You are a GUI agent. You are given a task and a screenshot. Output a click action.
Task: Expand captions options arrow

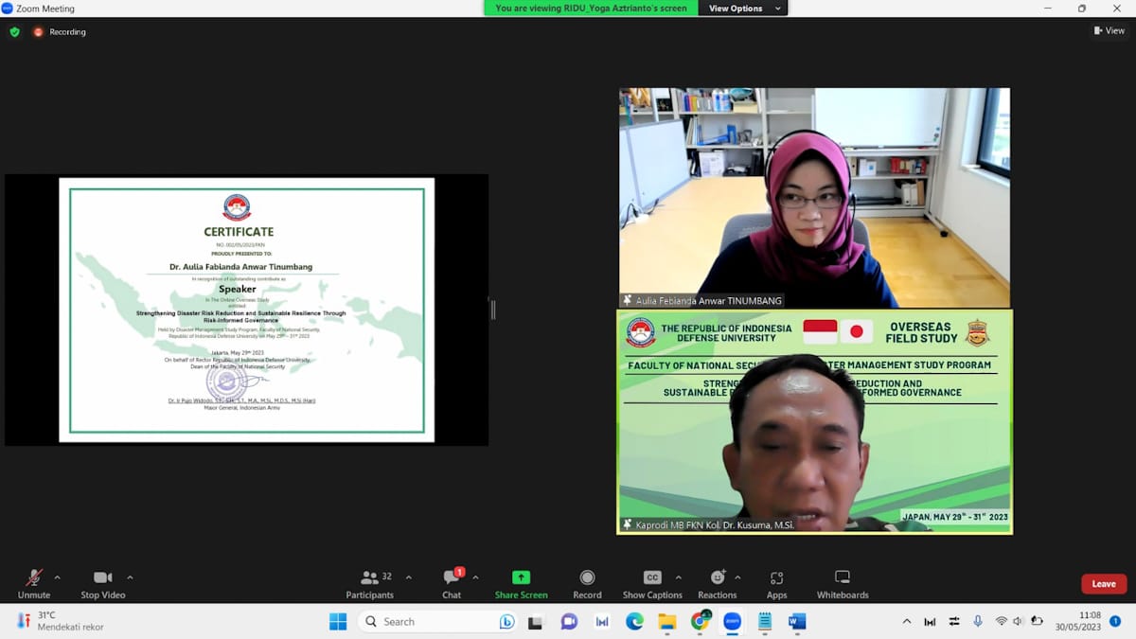click(x=678, y=577)
